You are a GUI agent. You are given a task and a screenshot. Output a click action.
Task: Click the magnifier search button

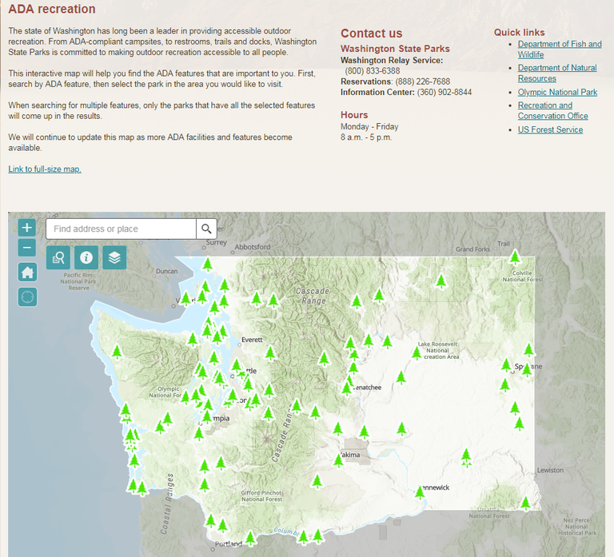(x=206, y=229)
